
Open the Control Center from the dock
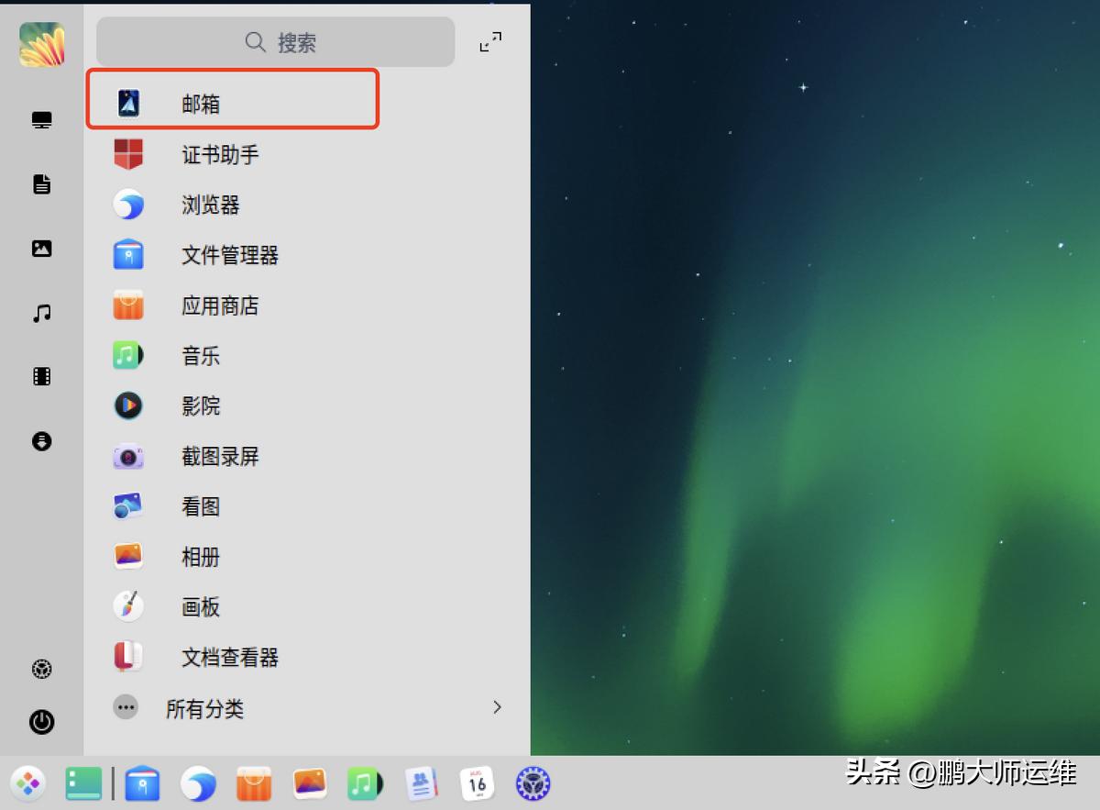pos(532,784)
